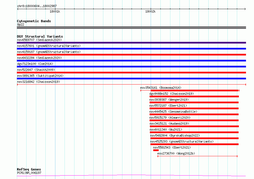Select the red nsv3939387 variant bar
254x179 pixels.
point(194,102)
